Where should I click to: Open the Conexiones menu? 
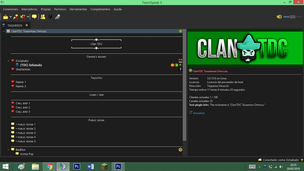point(11,9)
